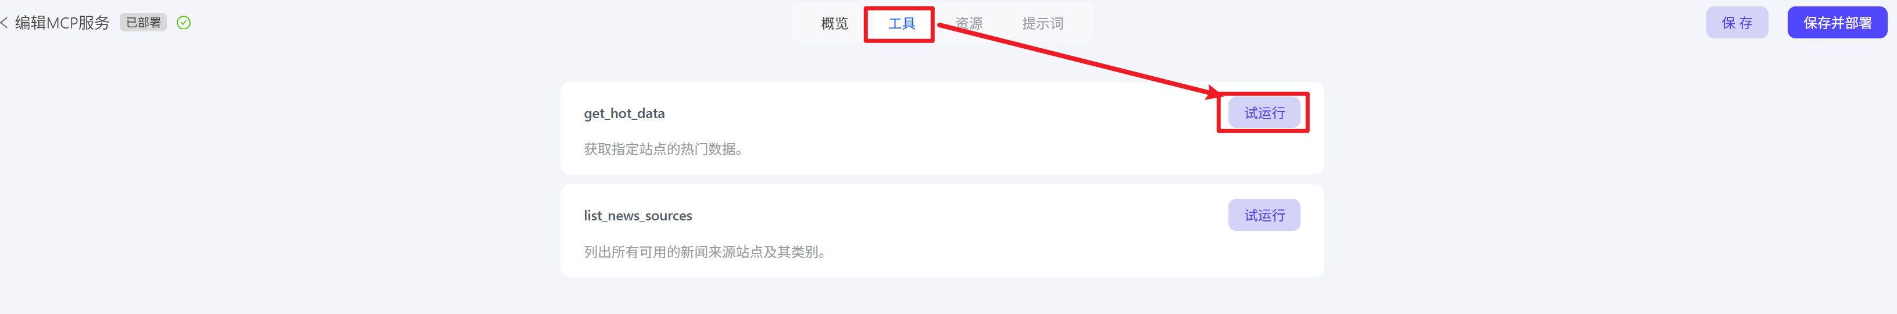This screenshot has width=1897, height=314.
Task: Switch to the 工具 tab
Action: [901, 24]
